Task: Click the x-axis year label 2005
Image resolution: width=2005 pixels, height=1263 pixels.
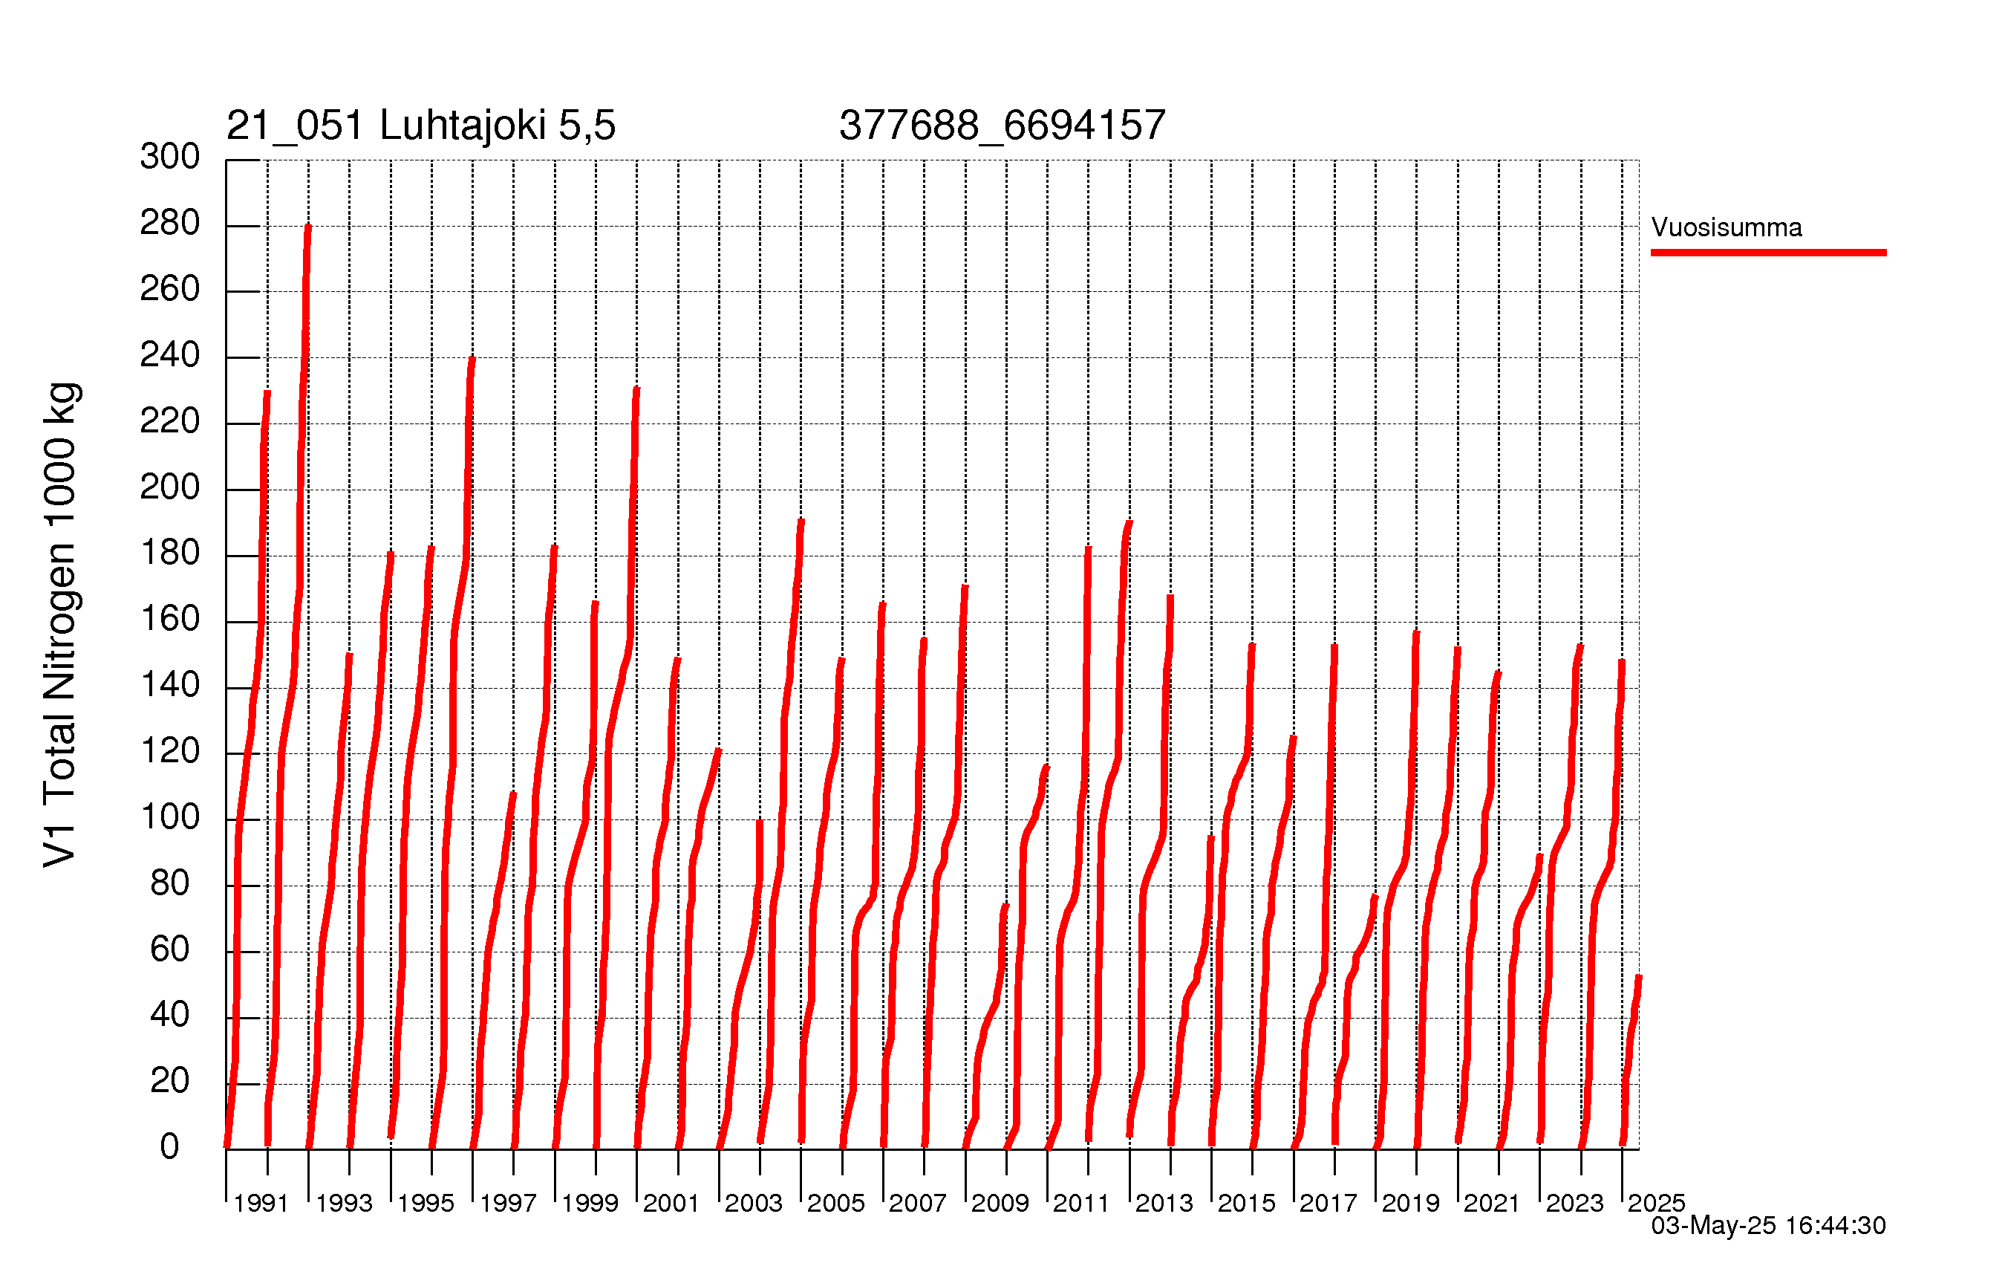Action: tap(836, 1203)
